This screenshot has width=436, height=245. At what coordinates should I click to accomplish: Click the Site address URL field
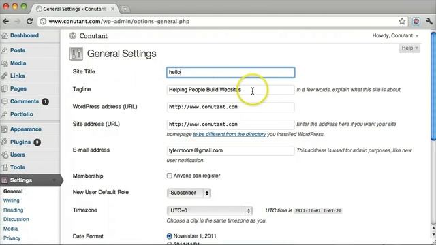[x=230, y=124]
